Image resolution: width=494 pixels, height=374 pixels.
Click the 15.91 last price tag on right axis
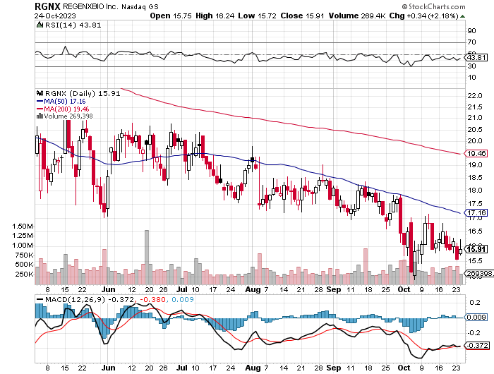(x=476, y=248)
